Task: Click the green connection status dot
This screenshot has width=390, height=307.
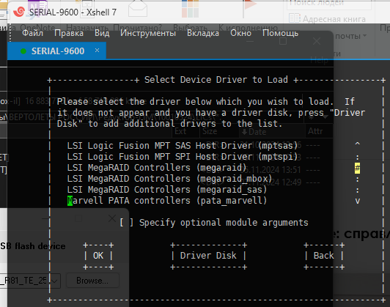Action: (x=23, y=51)
